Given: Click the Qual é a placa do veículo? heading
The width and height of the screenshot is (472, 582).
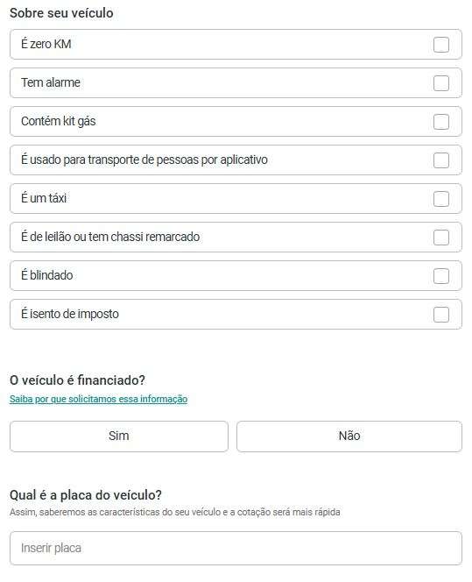Looking at the screenshot, I should [x=86, y=494].
